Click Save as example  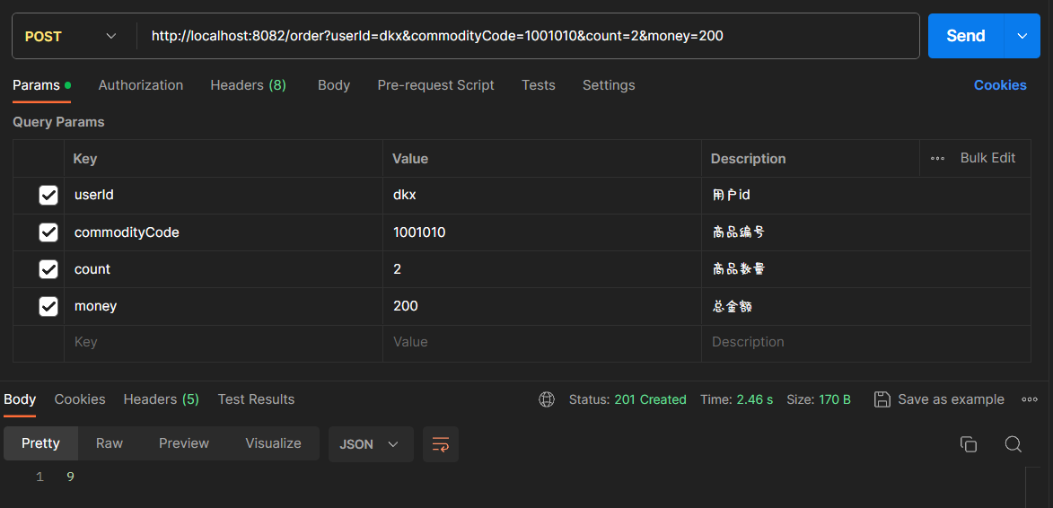pos(939,399)
